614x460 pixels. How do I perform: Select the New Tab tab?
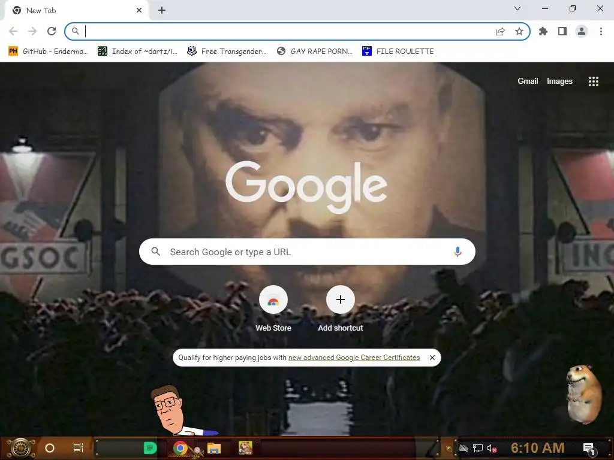(x=76, y=11)
